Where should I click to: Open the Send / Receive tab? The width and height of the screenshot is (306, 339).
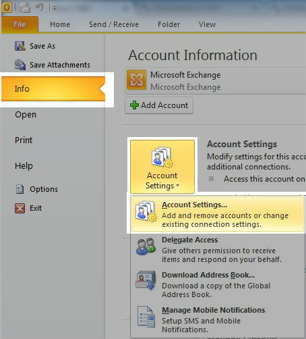click(x=114, y=24)
